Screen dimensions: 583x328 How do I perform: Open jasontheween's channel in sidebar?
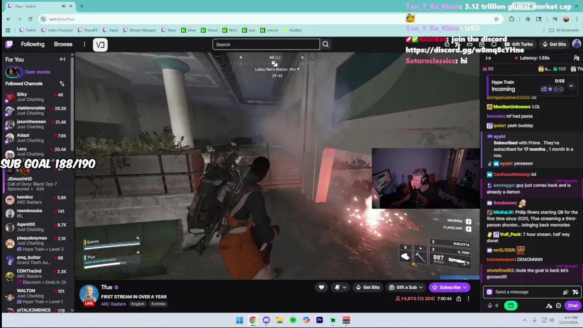click(36, 124)
